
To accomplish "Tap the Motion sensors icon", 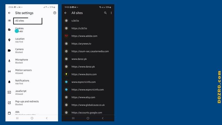I will click(x=9, y=72).
